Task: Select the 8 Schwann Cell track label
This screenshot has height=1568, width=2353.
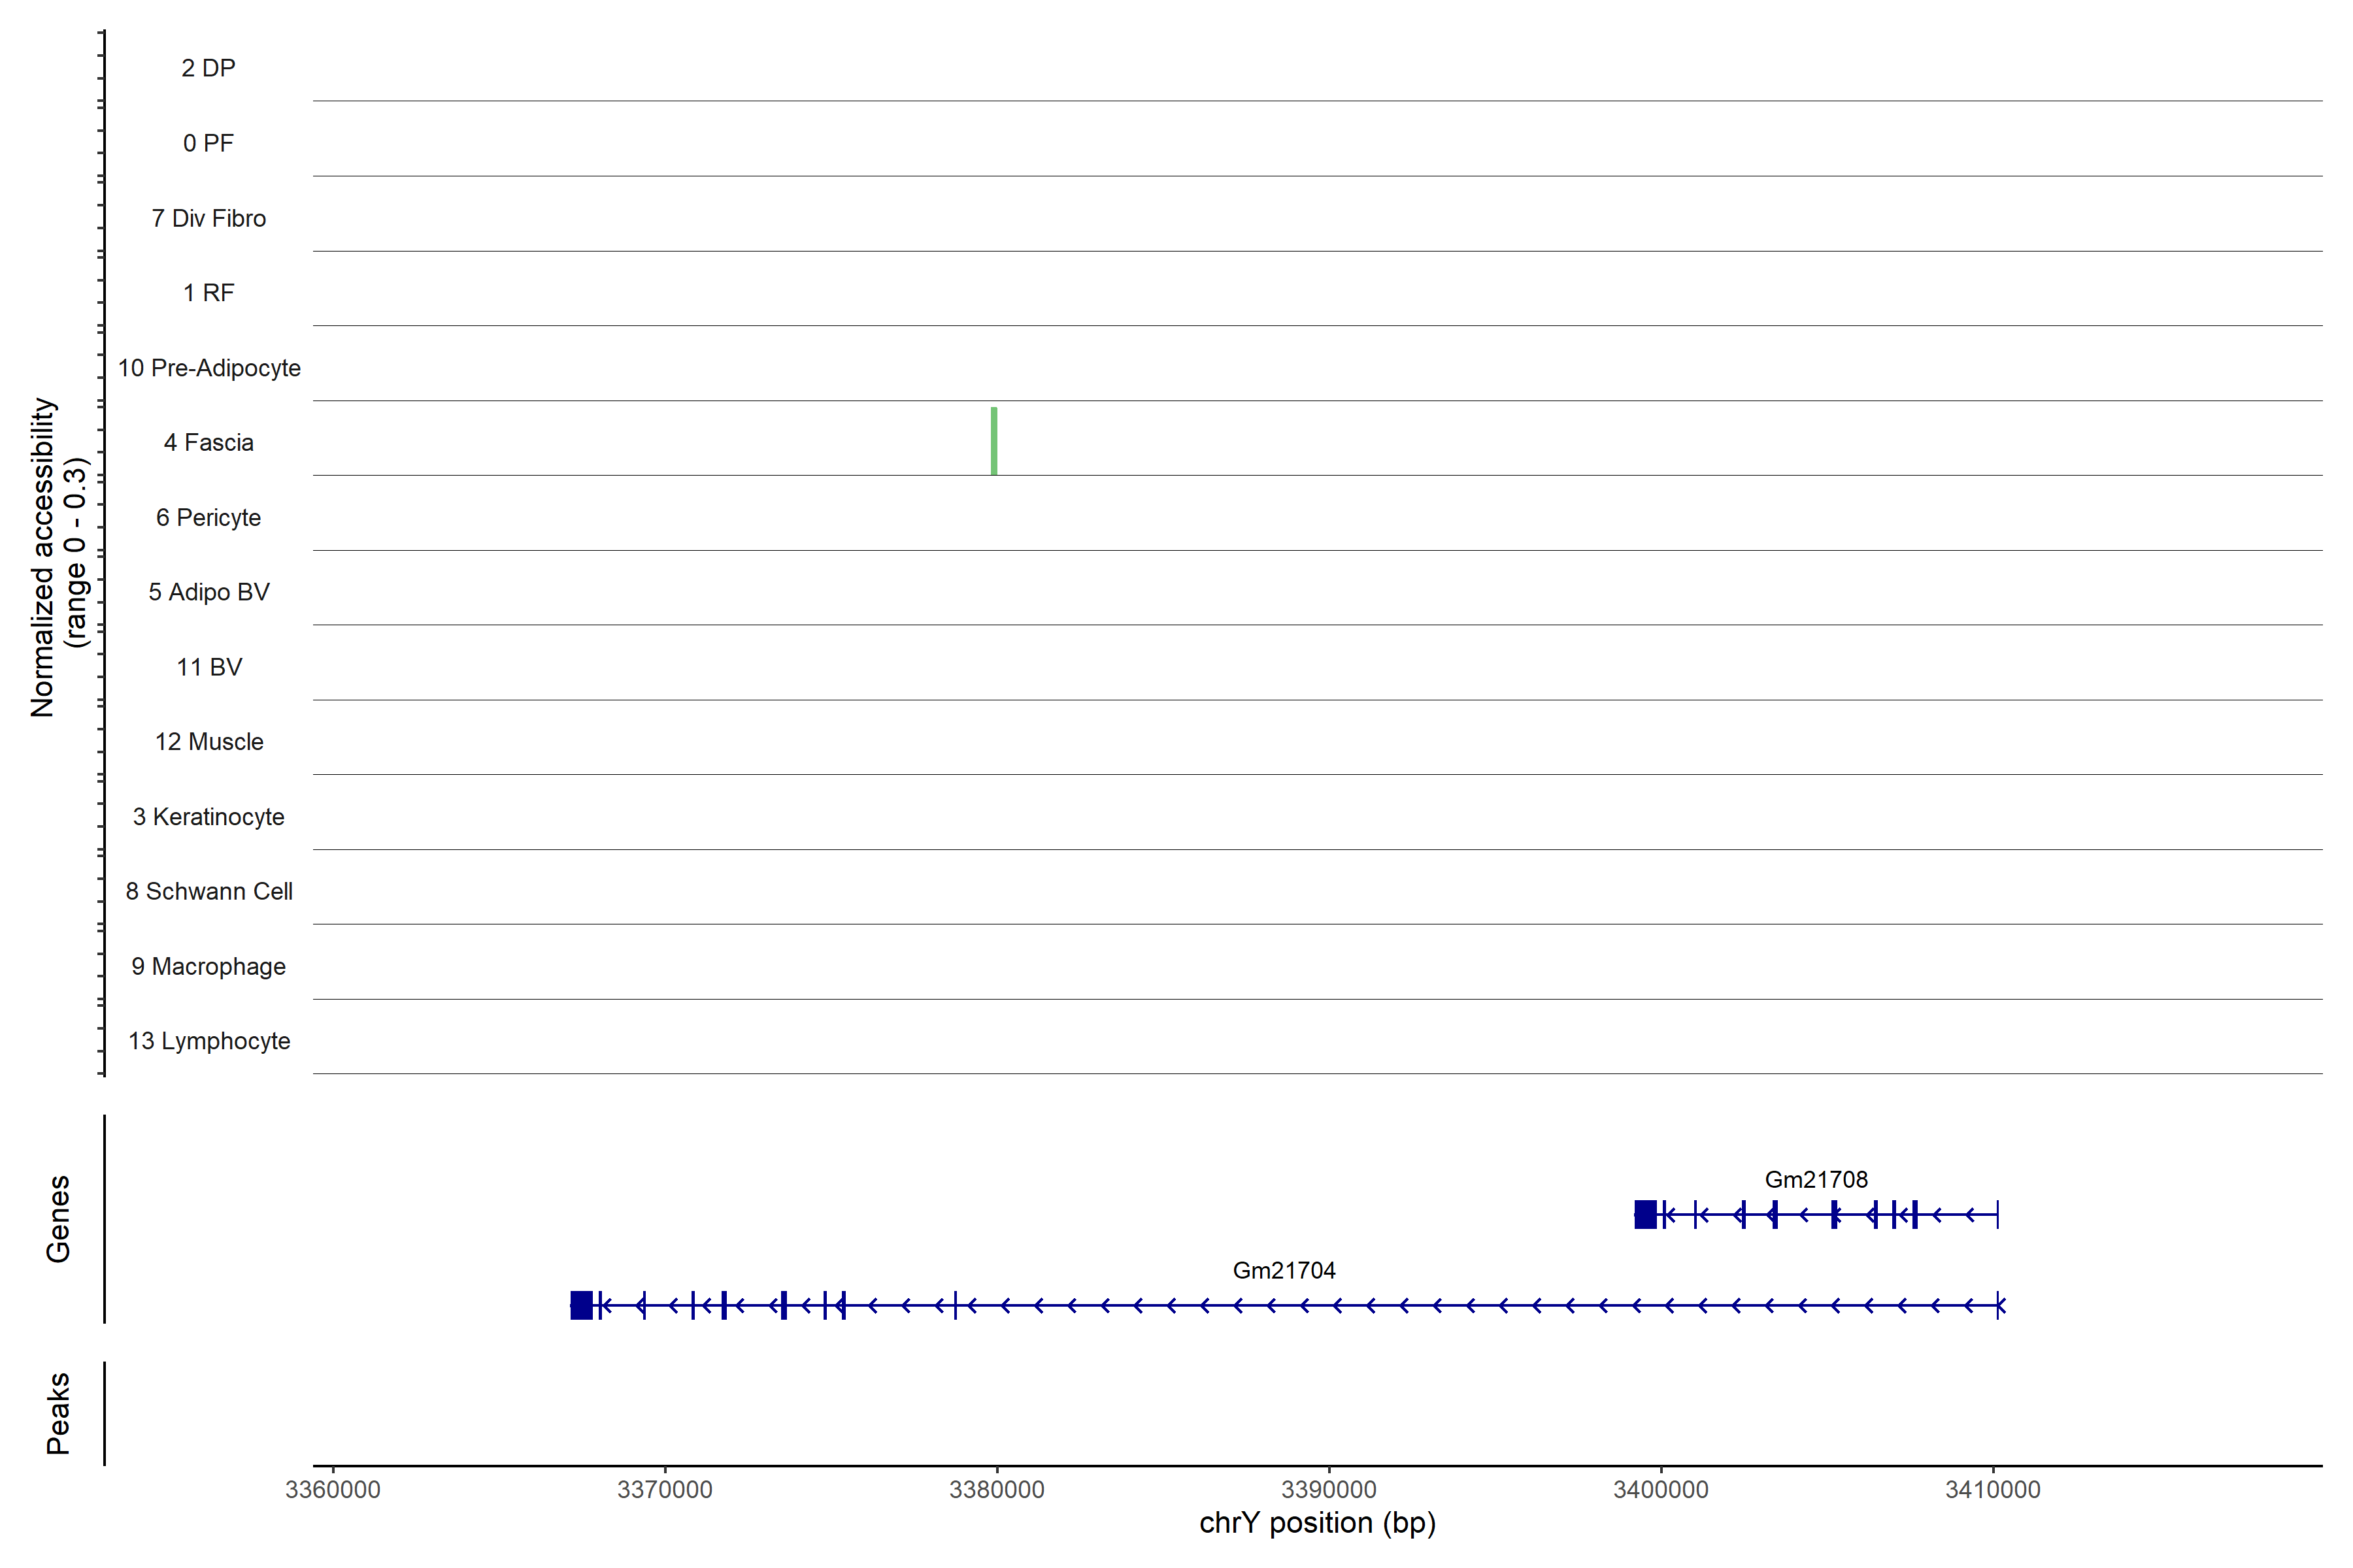Action: coord(208,891)
